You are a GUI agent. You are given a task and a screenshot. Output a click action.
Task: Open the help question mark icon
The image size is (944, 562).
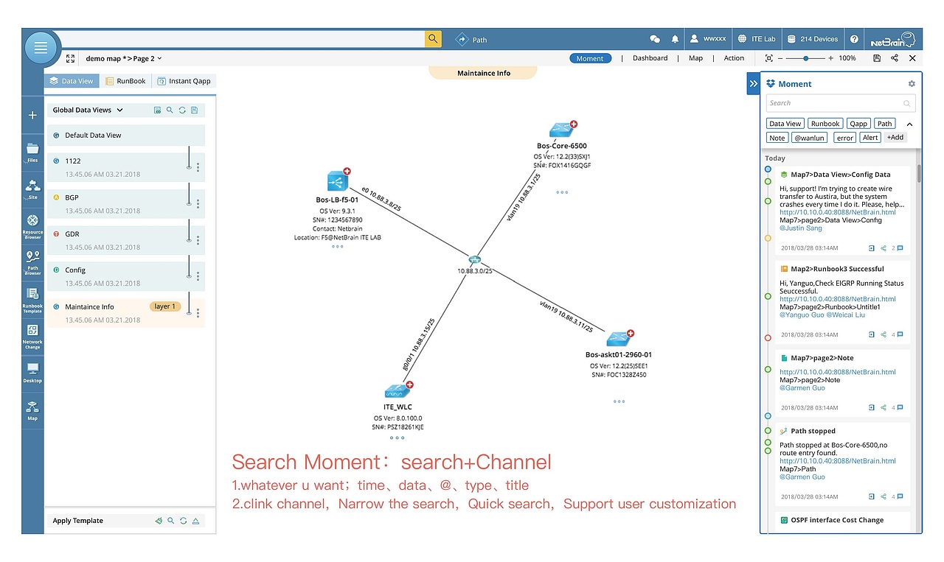(854, 39)
